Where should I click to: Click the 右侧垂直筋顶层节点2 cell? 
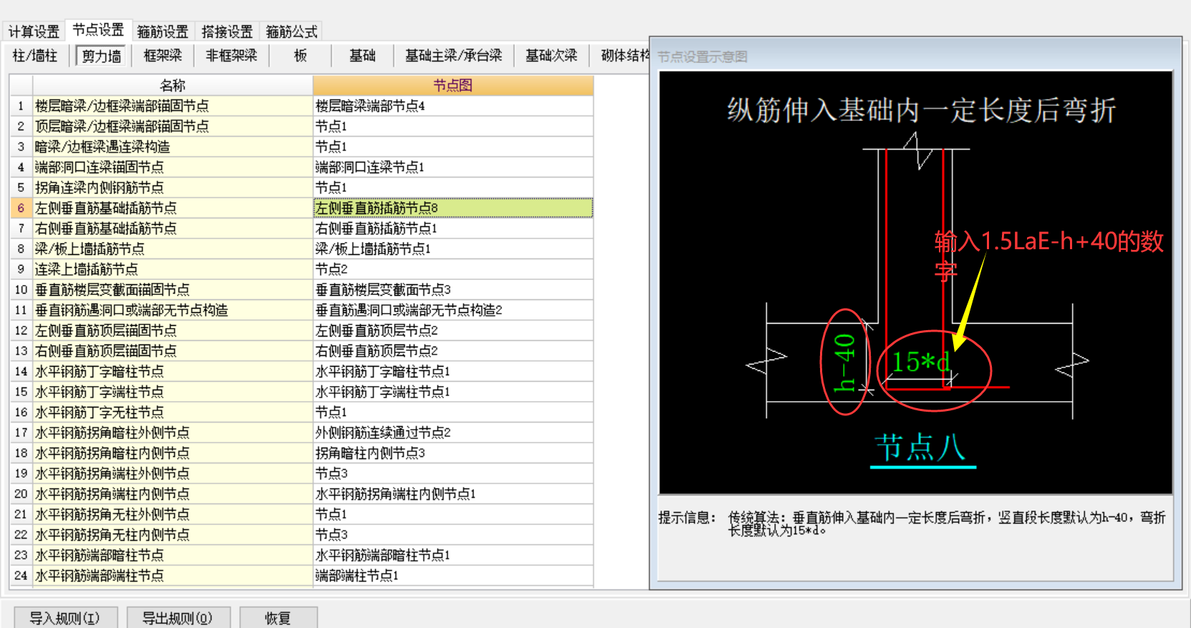(x=453, y=351)
